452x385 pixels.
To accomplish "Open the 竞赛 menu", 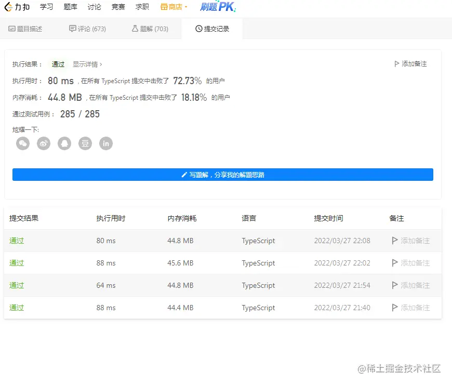I will pyautogui.click(x=118, y=7).
